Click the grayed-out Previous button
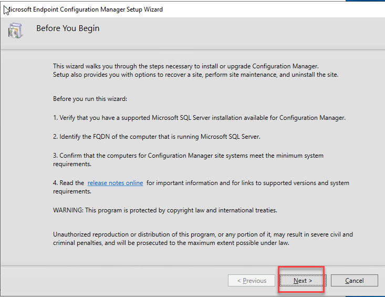Image resolution: width=385 pixels, height=297 pixels. tap(252, 281)
